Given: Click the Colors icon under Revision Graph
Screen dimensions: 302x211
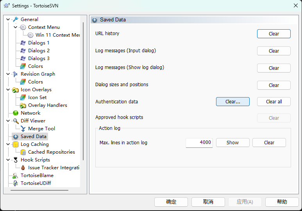Looking at the screenshot, I should (23, 82).
